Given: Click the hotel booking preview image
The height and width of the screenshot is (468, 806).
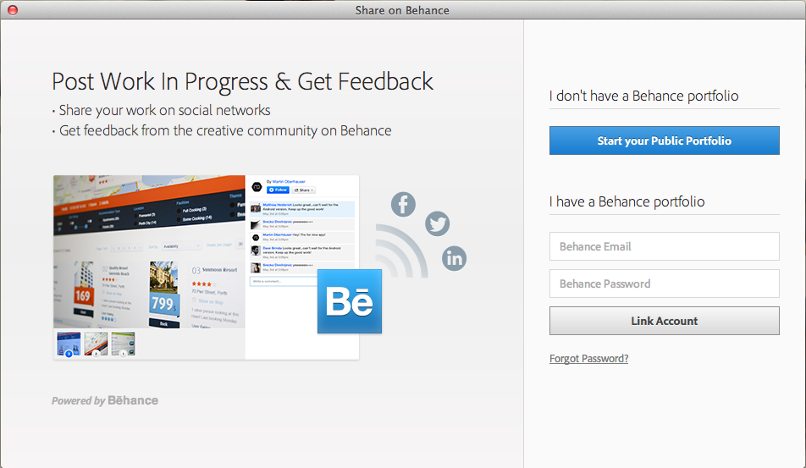Looking at the screenshot, I should pos(149,251).
